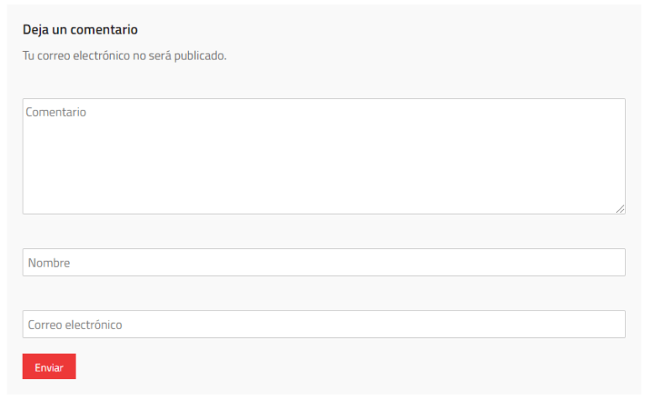Activate the field below the comment box
This screenshot has width=645, height=400.
[323, 262]
